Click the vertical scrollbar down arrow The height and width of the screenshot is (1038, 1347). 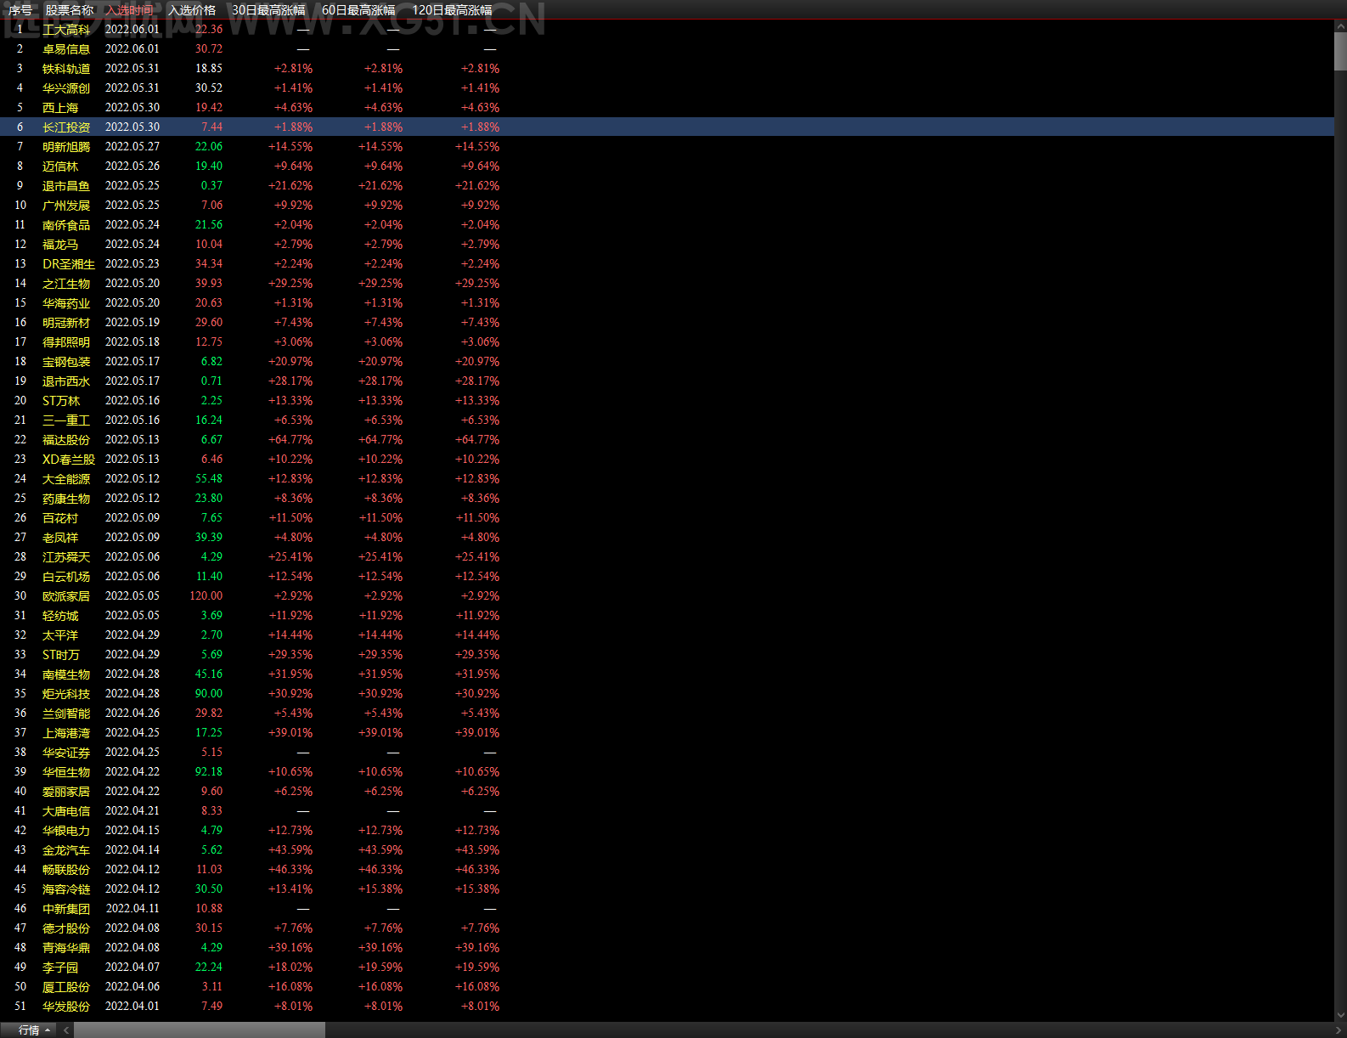pos(1340,1014)
